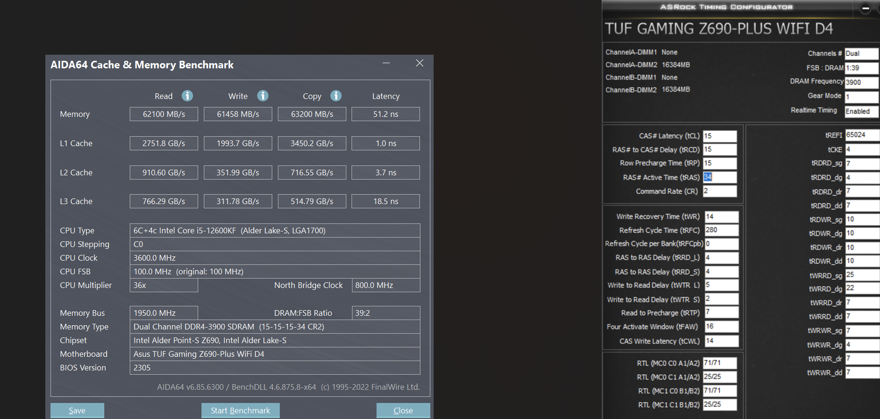Click the DRAM Frequency field 3900

point(862,82)
